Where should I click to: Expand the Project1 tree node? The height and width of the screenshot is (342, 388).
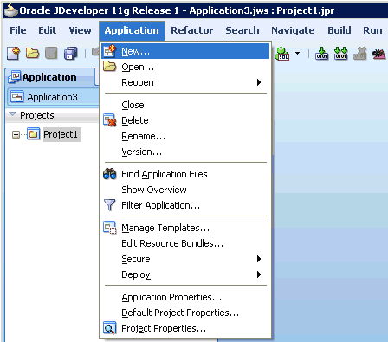pyautogui.click(x=16, y=134)
